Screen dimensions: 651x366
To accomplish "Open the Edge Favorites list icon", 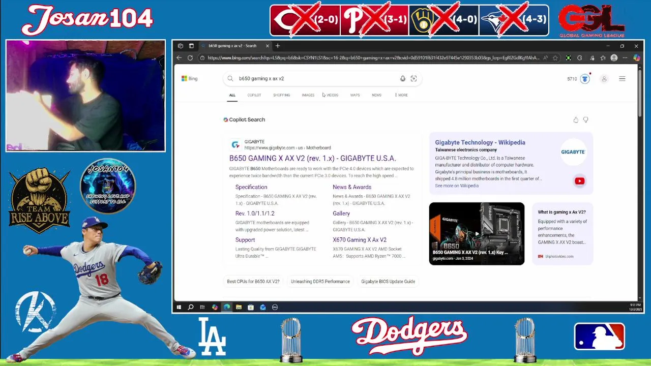I will click(x=603, y=58).
